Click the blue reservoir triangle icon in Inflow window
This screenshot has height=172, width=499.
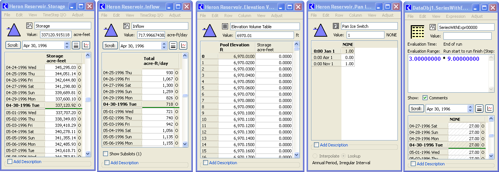tap(111, 30)
